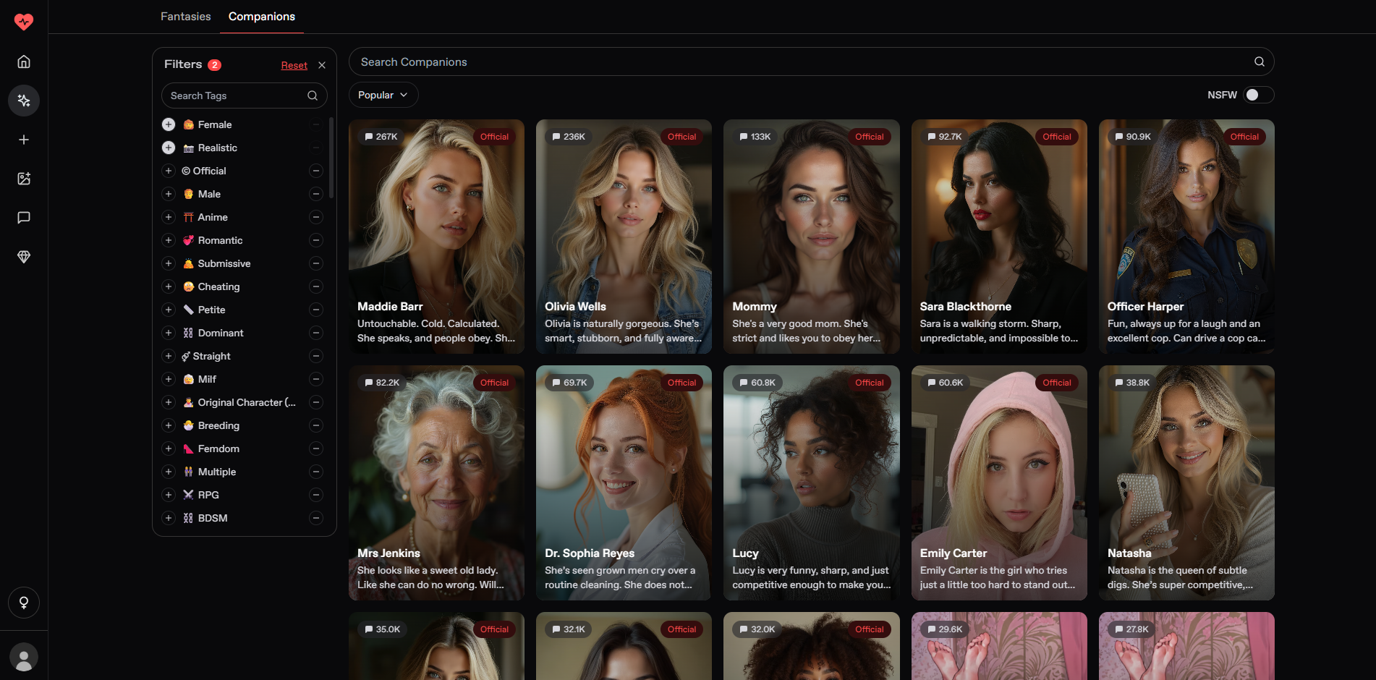The width and height of the screenshot is (1376, 680).
Task: Include the Dominant tag with plus
Action: click(169, 333)
